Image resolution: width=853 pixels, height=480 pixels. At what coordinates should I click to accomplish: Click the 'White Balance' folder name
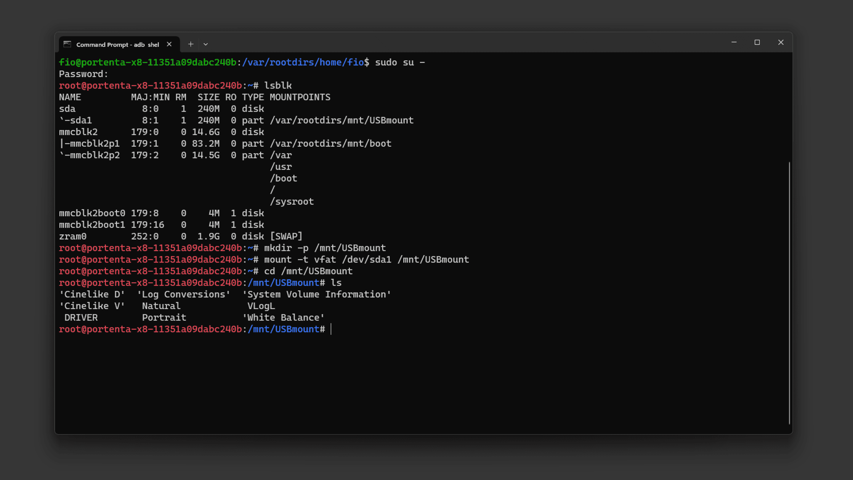coord(283,317)
